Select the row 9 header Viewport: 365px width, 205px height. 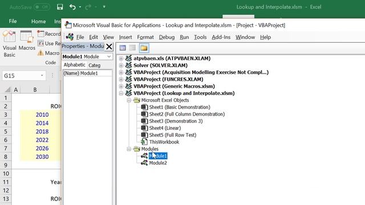click(6, 165)
